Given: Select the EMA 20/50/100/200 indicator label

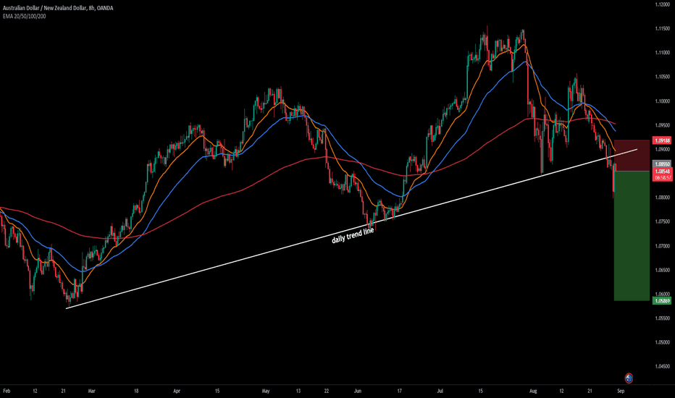Looking at the screenshot, I should point(24,17).
